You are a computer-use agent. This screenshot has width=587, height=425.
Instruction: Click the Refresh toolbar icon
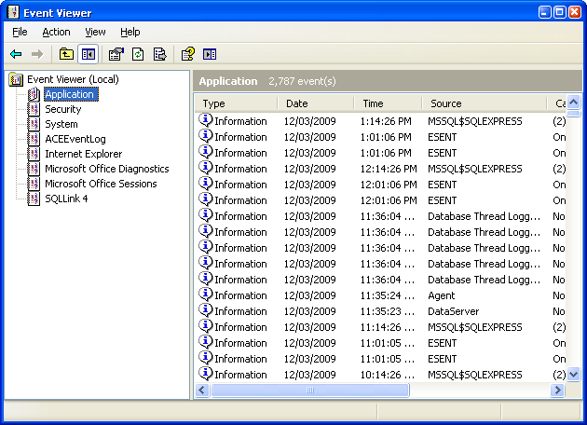pos(138,54)
